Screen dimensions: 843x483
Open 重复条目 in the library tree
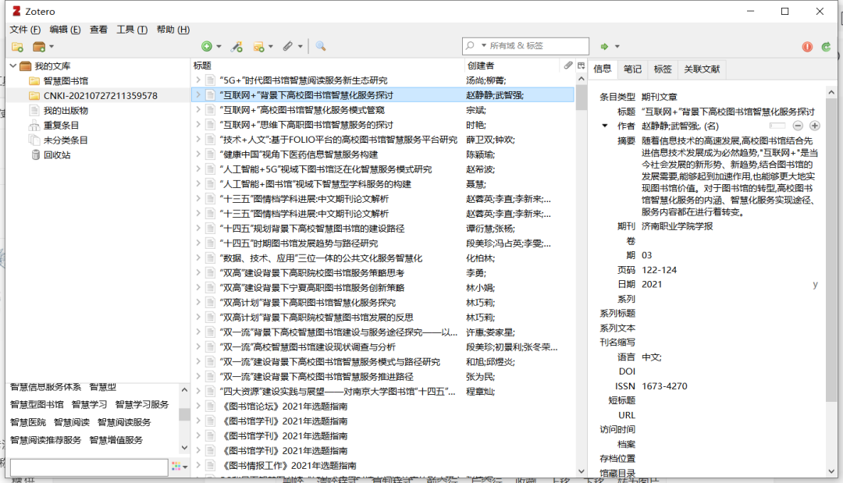[x=62, y=125]
